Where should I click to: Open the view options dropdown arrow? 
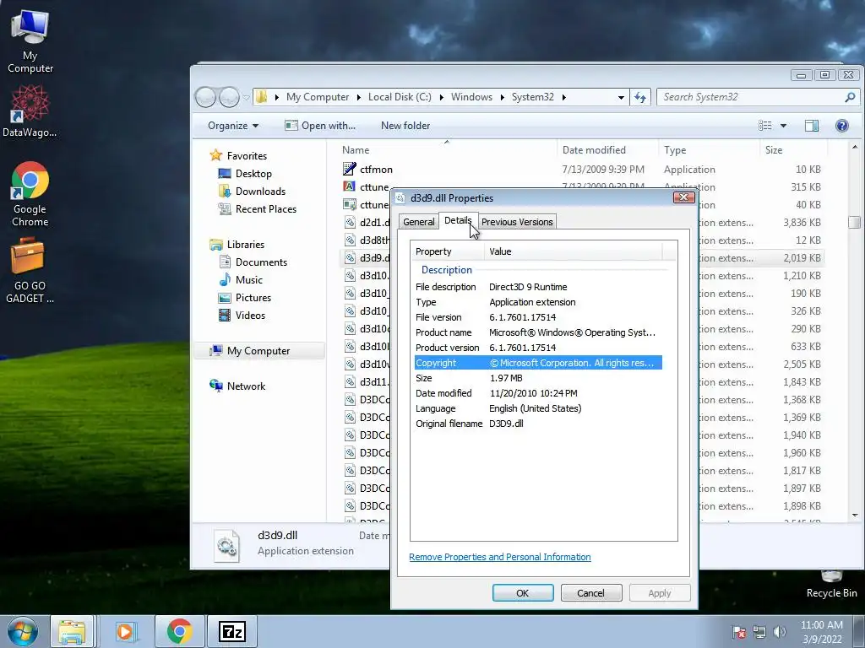pos(783,126)
